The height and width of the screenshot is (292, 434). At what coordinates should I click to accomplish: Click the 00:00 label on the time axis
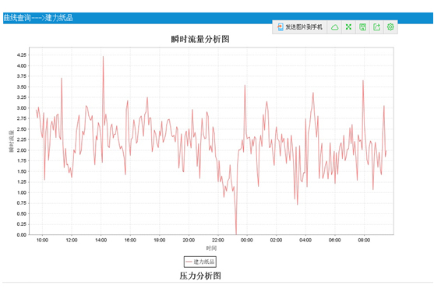click(247, 240)
